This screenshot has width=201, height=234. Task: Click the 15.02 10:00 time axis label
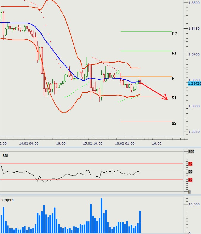point(93,143)
